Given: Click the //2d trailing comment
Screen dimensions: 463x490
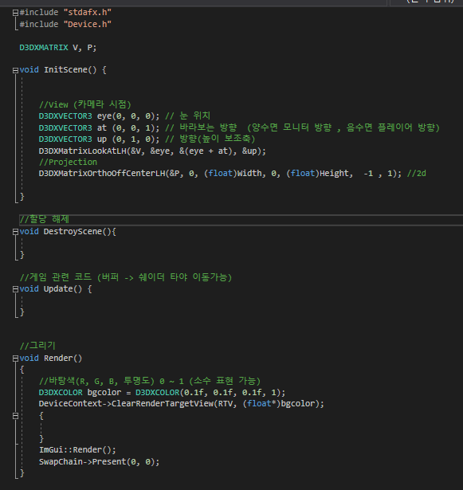Looking at the screenshot, I should tap(417, 174).
